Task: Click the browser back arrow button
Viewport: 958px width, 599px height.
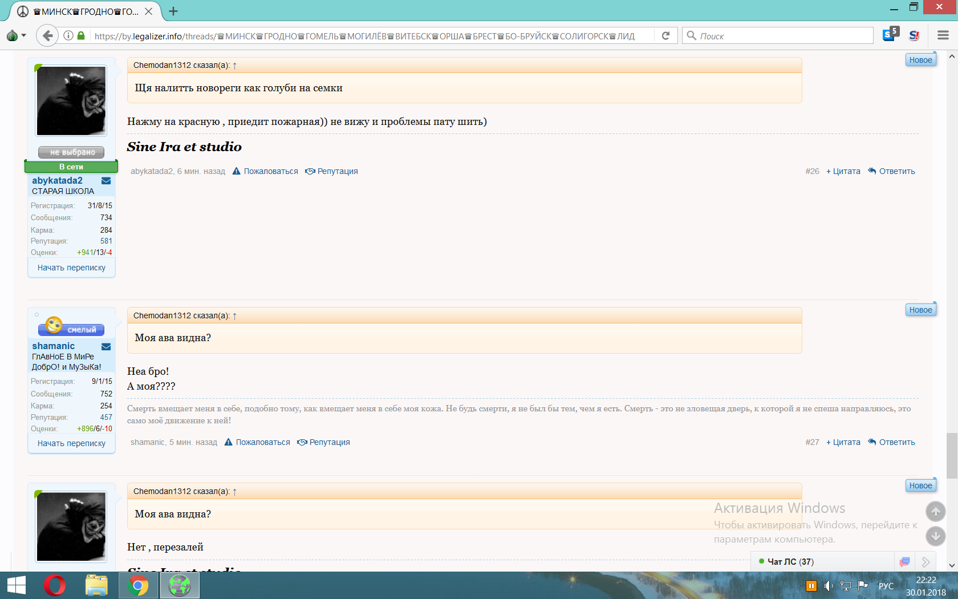Action: tap(48, 35)
